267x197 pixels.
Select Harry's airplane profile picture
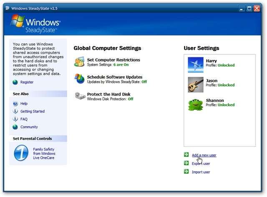click(196, 65)
